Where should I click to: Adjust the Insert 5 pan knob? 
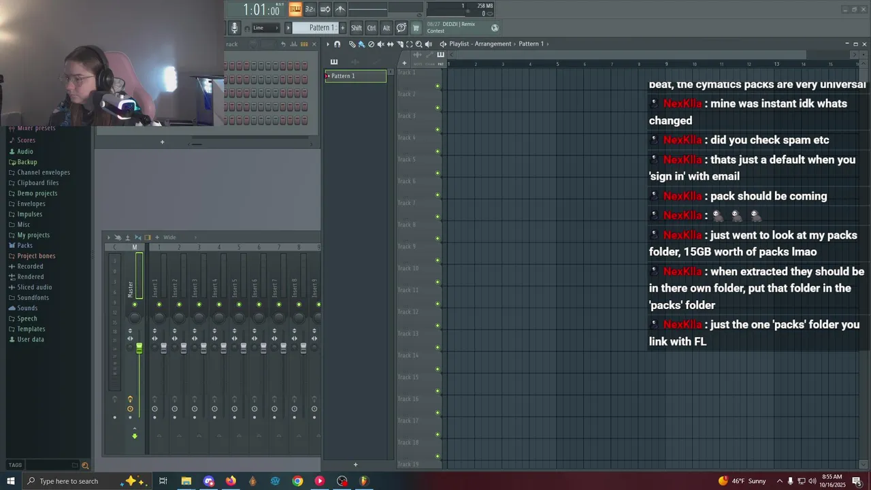tap(239, 317)
